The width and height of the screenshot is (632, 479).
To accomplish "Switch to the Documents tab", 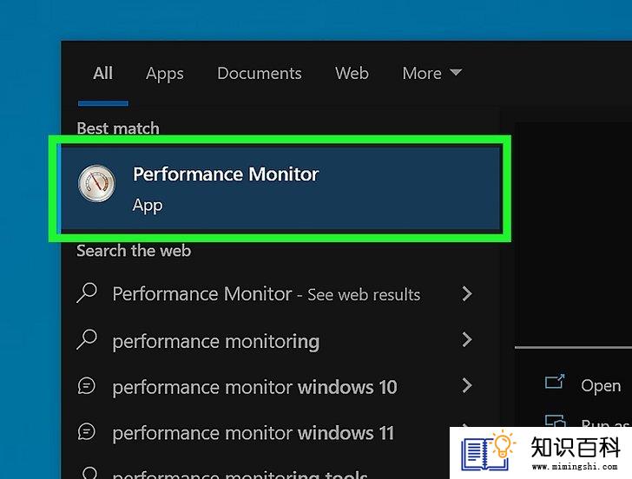I will pos(260,73).
